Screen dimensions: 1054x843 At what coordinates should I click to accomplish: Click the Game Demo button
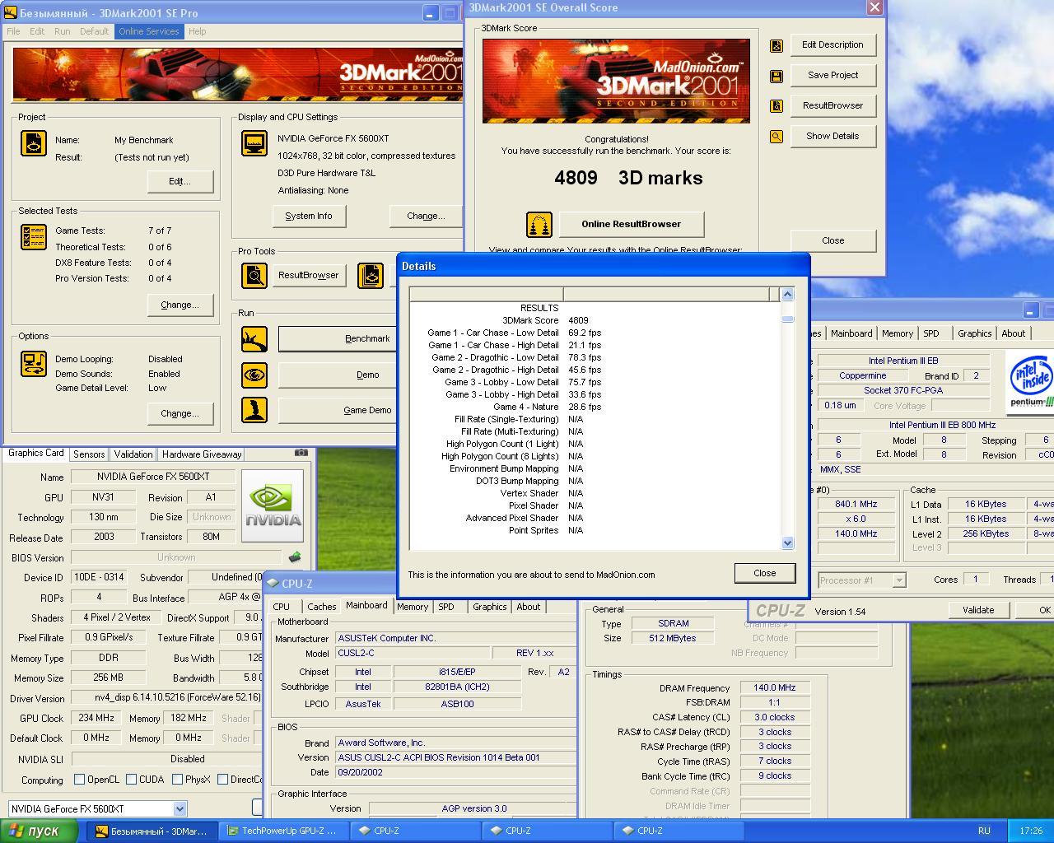(367, 410)
